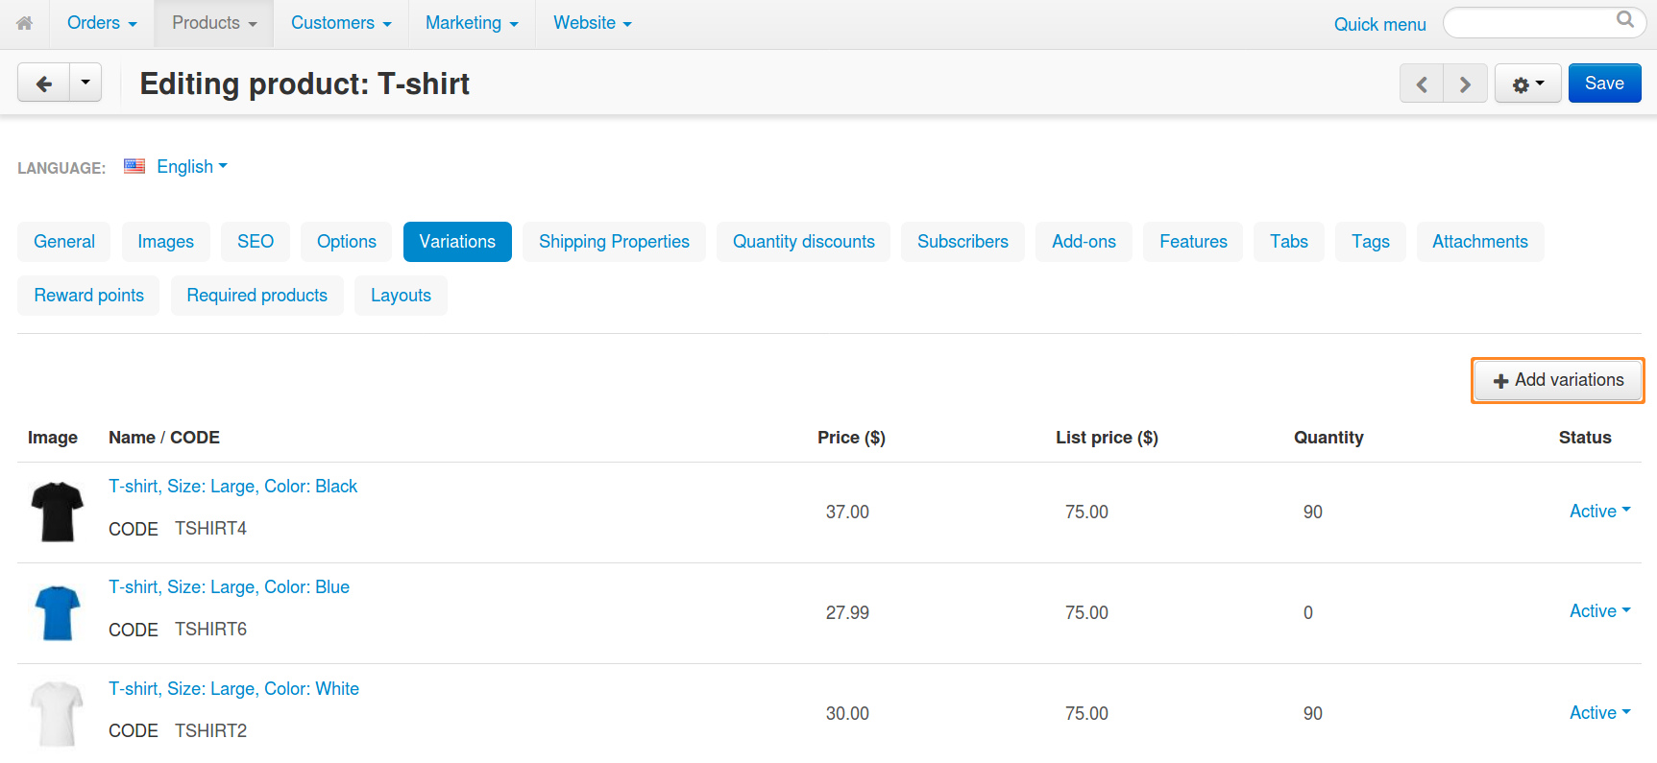This screenshot has width=1657, height=763.
Task: Switch to the SEO tab
Action: (x=256, y=242)
